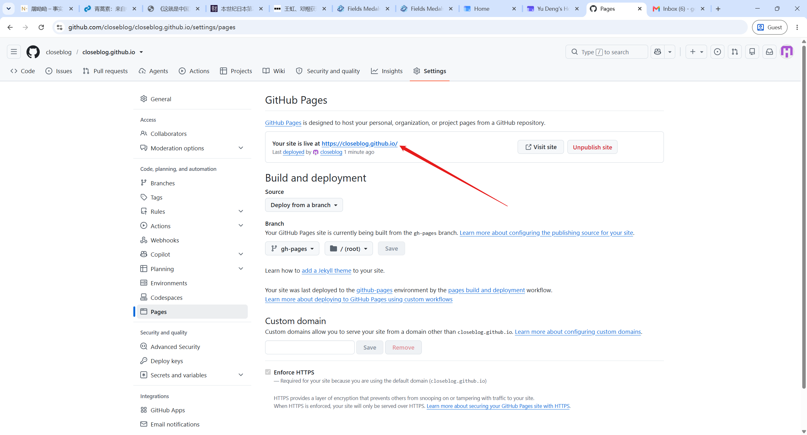
Task: Open Environments settings in sidebar
Action: click(x=192, y=283)
